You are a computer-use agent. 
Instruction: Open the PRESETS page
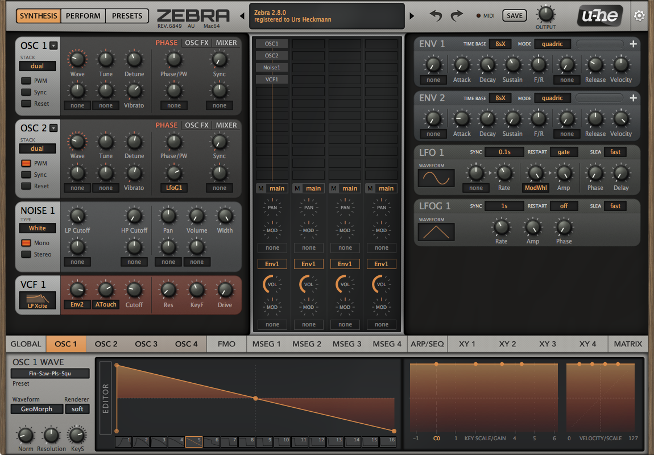tap(127, 16)
